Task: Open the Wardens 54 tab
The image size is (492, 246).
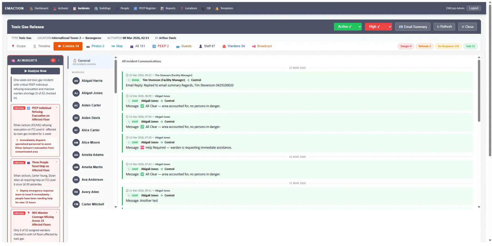Action: [x=233, y=46]
